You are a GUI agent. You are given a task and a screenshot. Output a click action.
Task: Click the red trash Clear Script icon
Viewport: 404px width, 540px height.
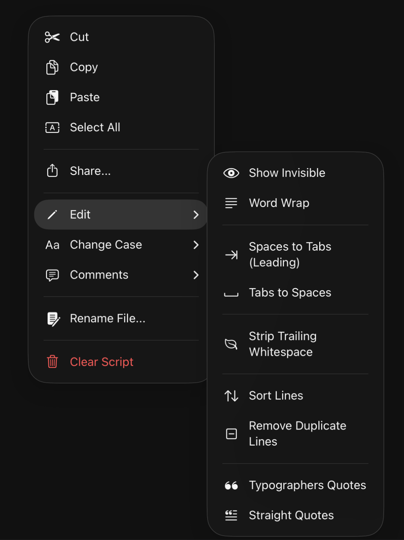tap(52, 362)
